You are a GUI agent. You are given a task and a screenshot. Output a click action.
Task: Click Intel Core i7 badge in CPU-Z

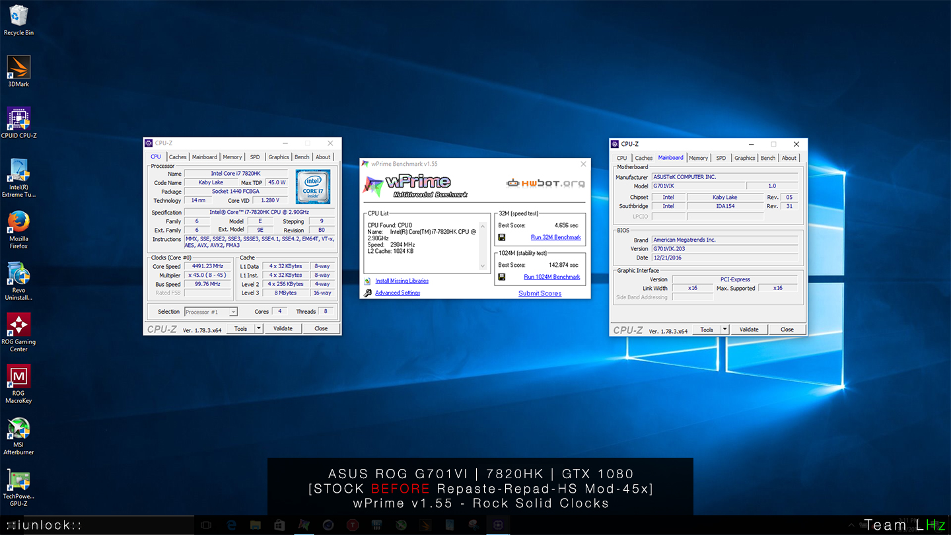(312, 186)
